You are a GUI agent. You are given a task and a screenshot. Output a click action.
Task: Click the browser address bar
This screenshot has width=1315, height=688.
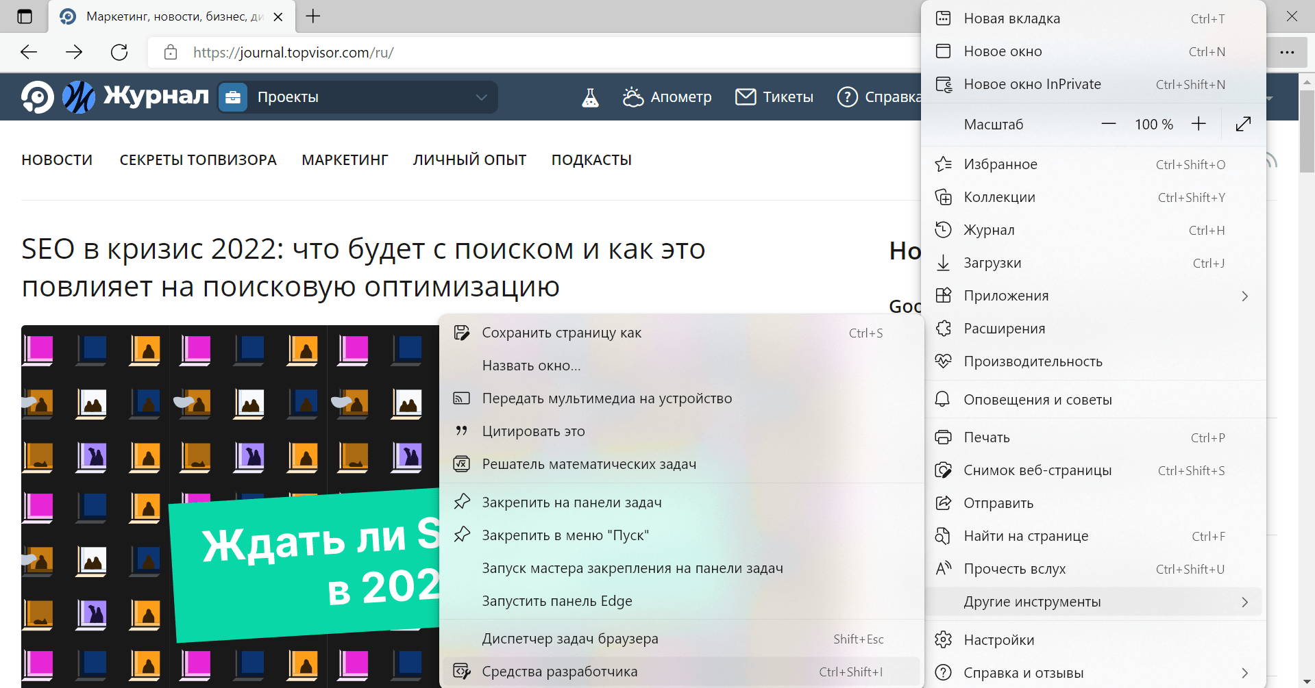(480, 51)
